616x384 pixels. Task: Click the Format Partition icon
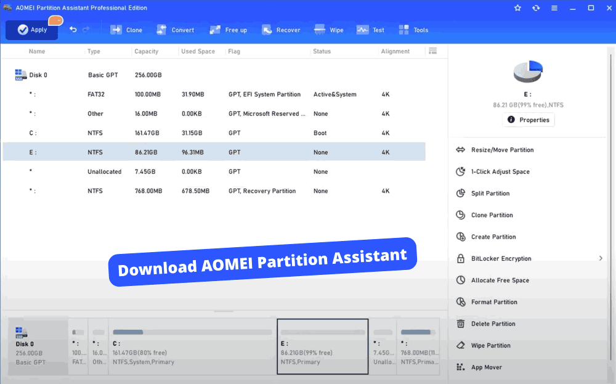click(460, 302)
